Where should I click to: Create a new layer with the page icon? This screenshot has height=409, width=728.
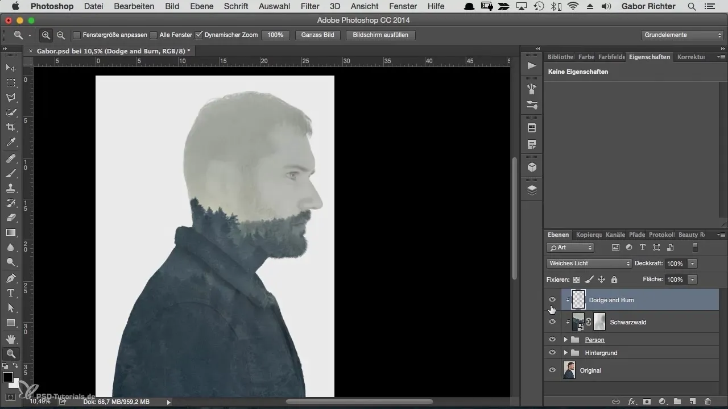click(692, 402)
